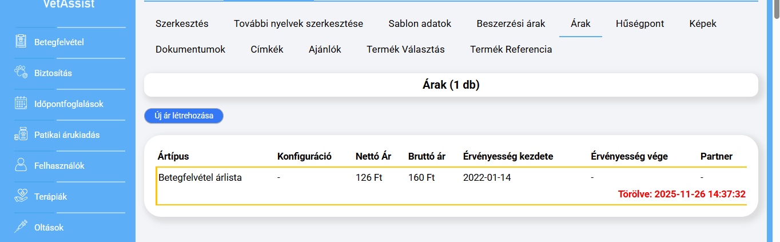The height and width of the screenshot is (242, 780).
Task: Click the Patikai árukiadás medicine icon
Action: [x=21, y=135]
